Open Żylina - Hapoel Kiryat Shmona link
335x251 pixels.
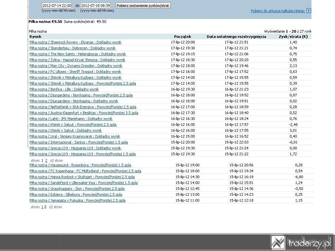[77, 60]
